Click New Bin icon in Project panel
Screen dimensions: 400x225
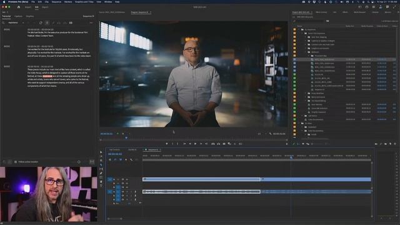point(386,144)
